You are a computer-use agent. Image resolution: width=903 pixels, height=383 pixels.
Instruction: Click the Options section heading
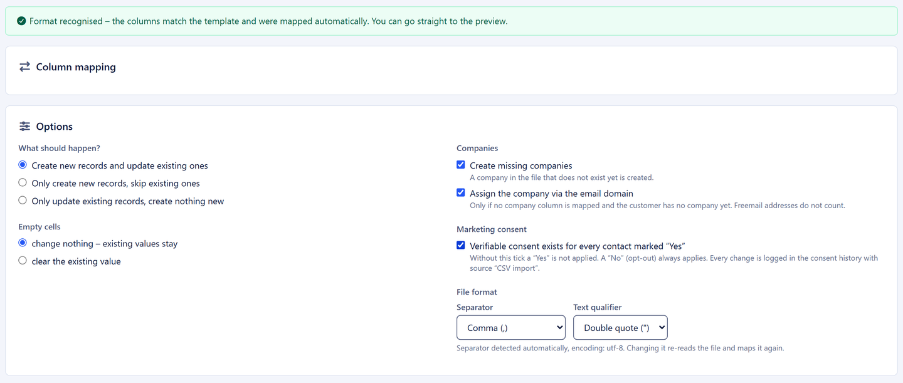coord(55,127)
